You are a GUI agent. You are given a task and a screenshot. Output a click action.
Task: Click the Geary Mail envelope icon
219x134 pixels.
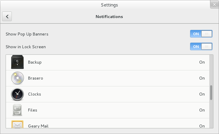click(x=17, y=125)
